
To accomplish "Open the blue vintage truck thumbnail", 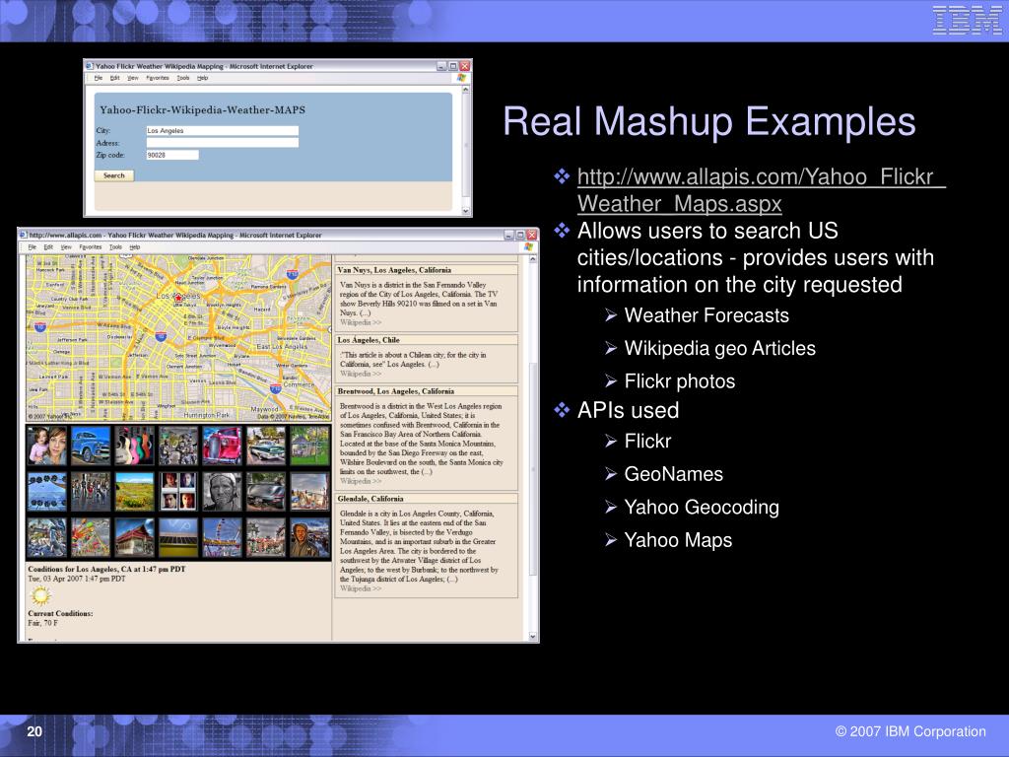I will tap(91, 446).
